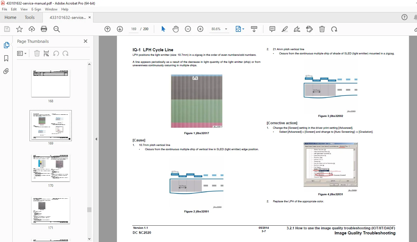This screenshot has width=417, height=242.
Task: Close the 433101632-service document tab
Action: click(90, 17)
